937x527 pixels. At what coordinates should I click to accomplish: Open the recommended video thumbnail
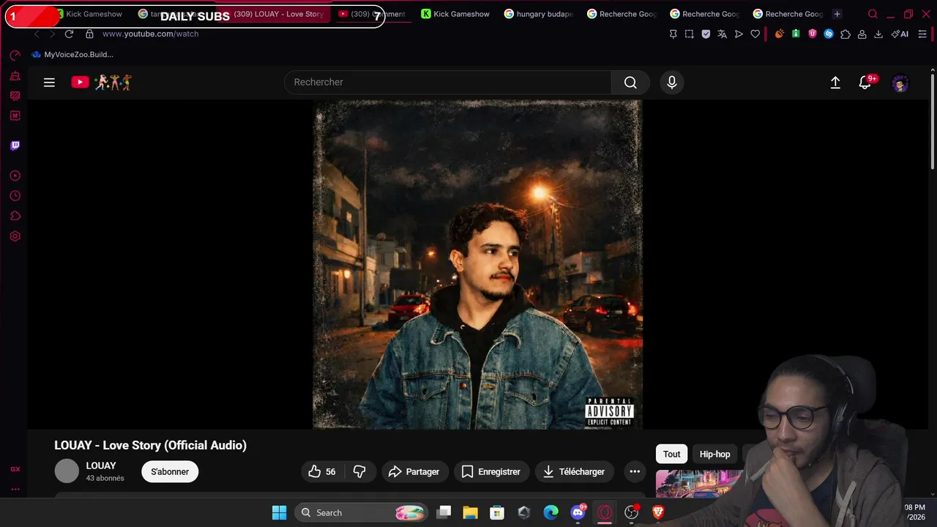point(699,484)
